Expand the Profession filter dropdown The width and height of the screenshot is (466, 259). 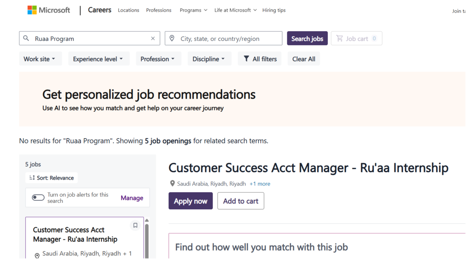coord(158,59)
